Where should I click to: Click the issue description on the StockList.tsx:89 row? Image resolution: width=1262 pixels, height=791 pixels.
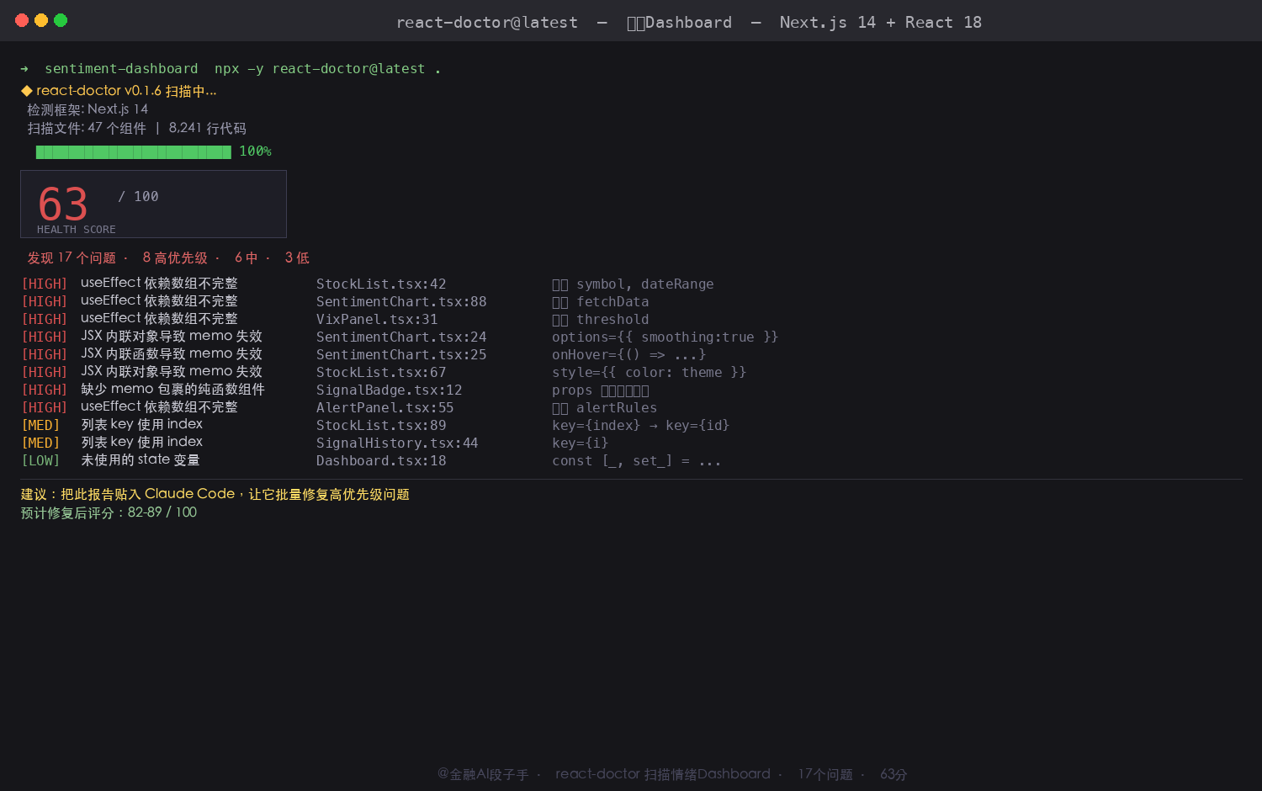141,425
